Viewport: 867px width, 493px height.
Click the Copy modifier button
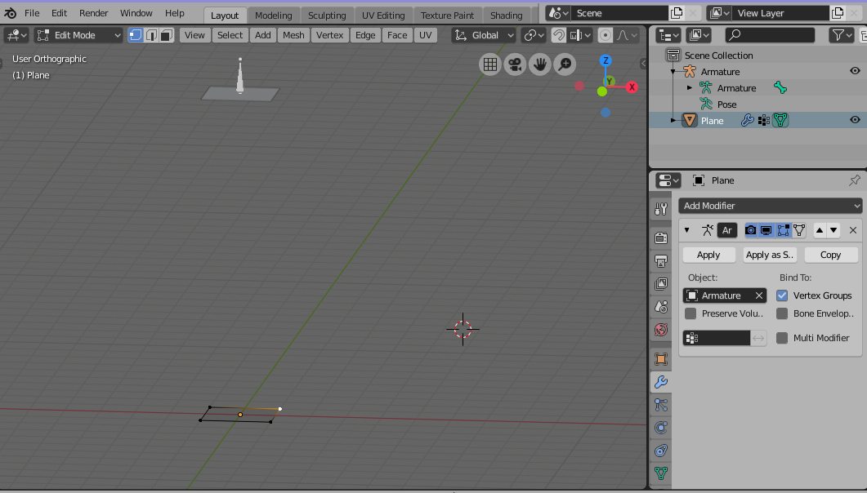[830, 255]
